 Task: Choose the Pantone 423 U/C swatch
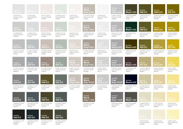coord(19,62)
